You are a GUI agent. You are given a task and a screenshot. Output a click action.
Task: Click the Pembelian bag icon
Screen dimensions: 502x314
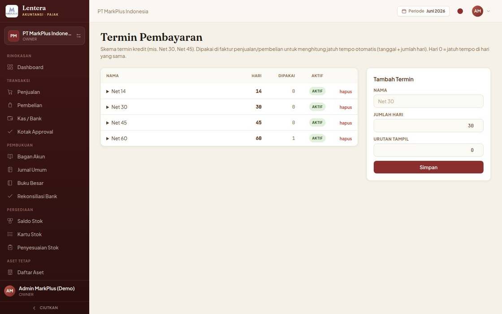point(10,105)
